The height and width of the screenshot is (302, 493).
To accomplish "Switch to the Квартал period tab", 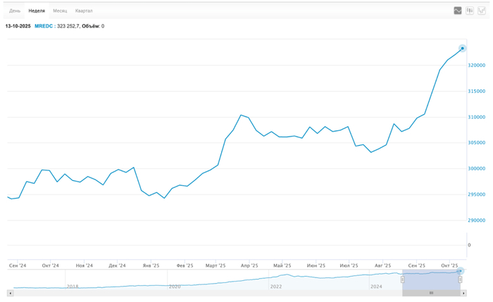I will point(84,11).
